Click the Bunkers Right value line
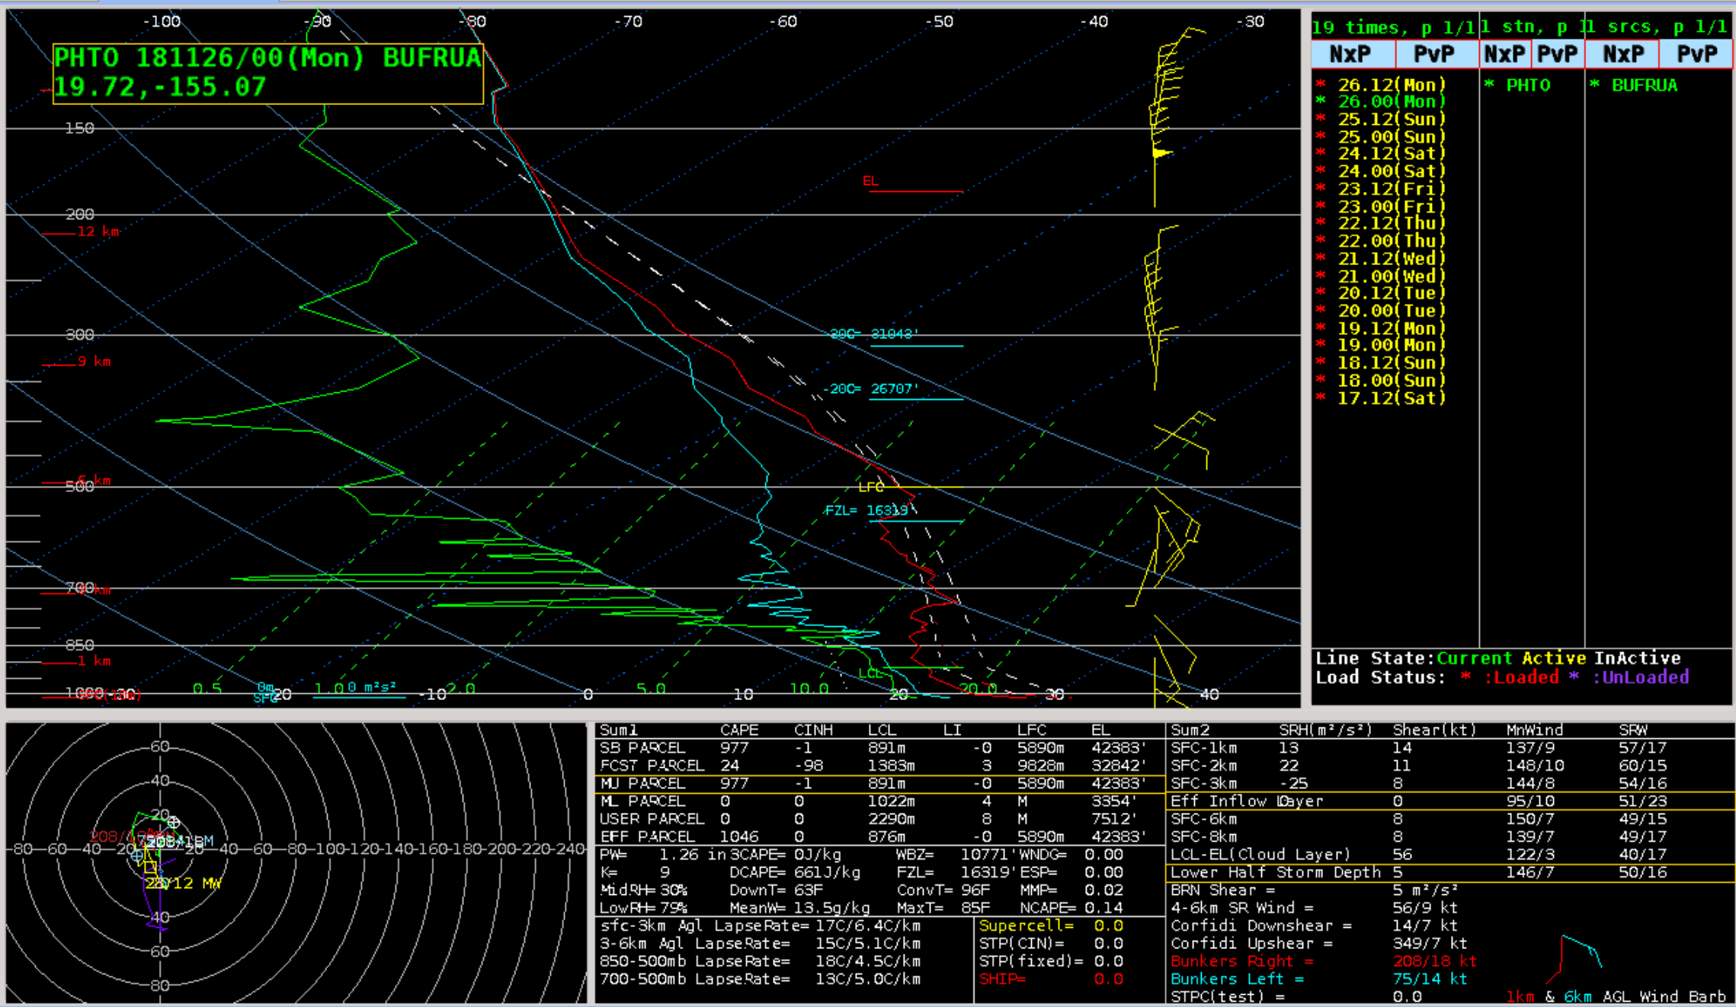This screenshot has height=1007, width=1736. (1323, 961)
